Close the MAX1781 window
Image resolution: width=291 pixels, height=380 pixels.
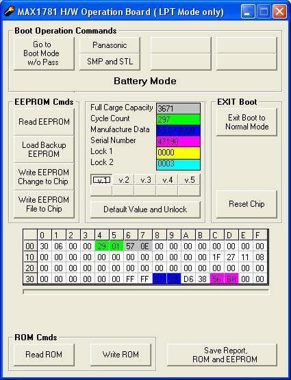pos(279,12)
